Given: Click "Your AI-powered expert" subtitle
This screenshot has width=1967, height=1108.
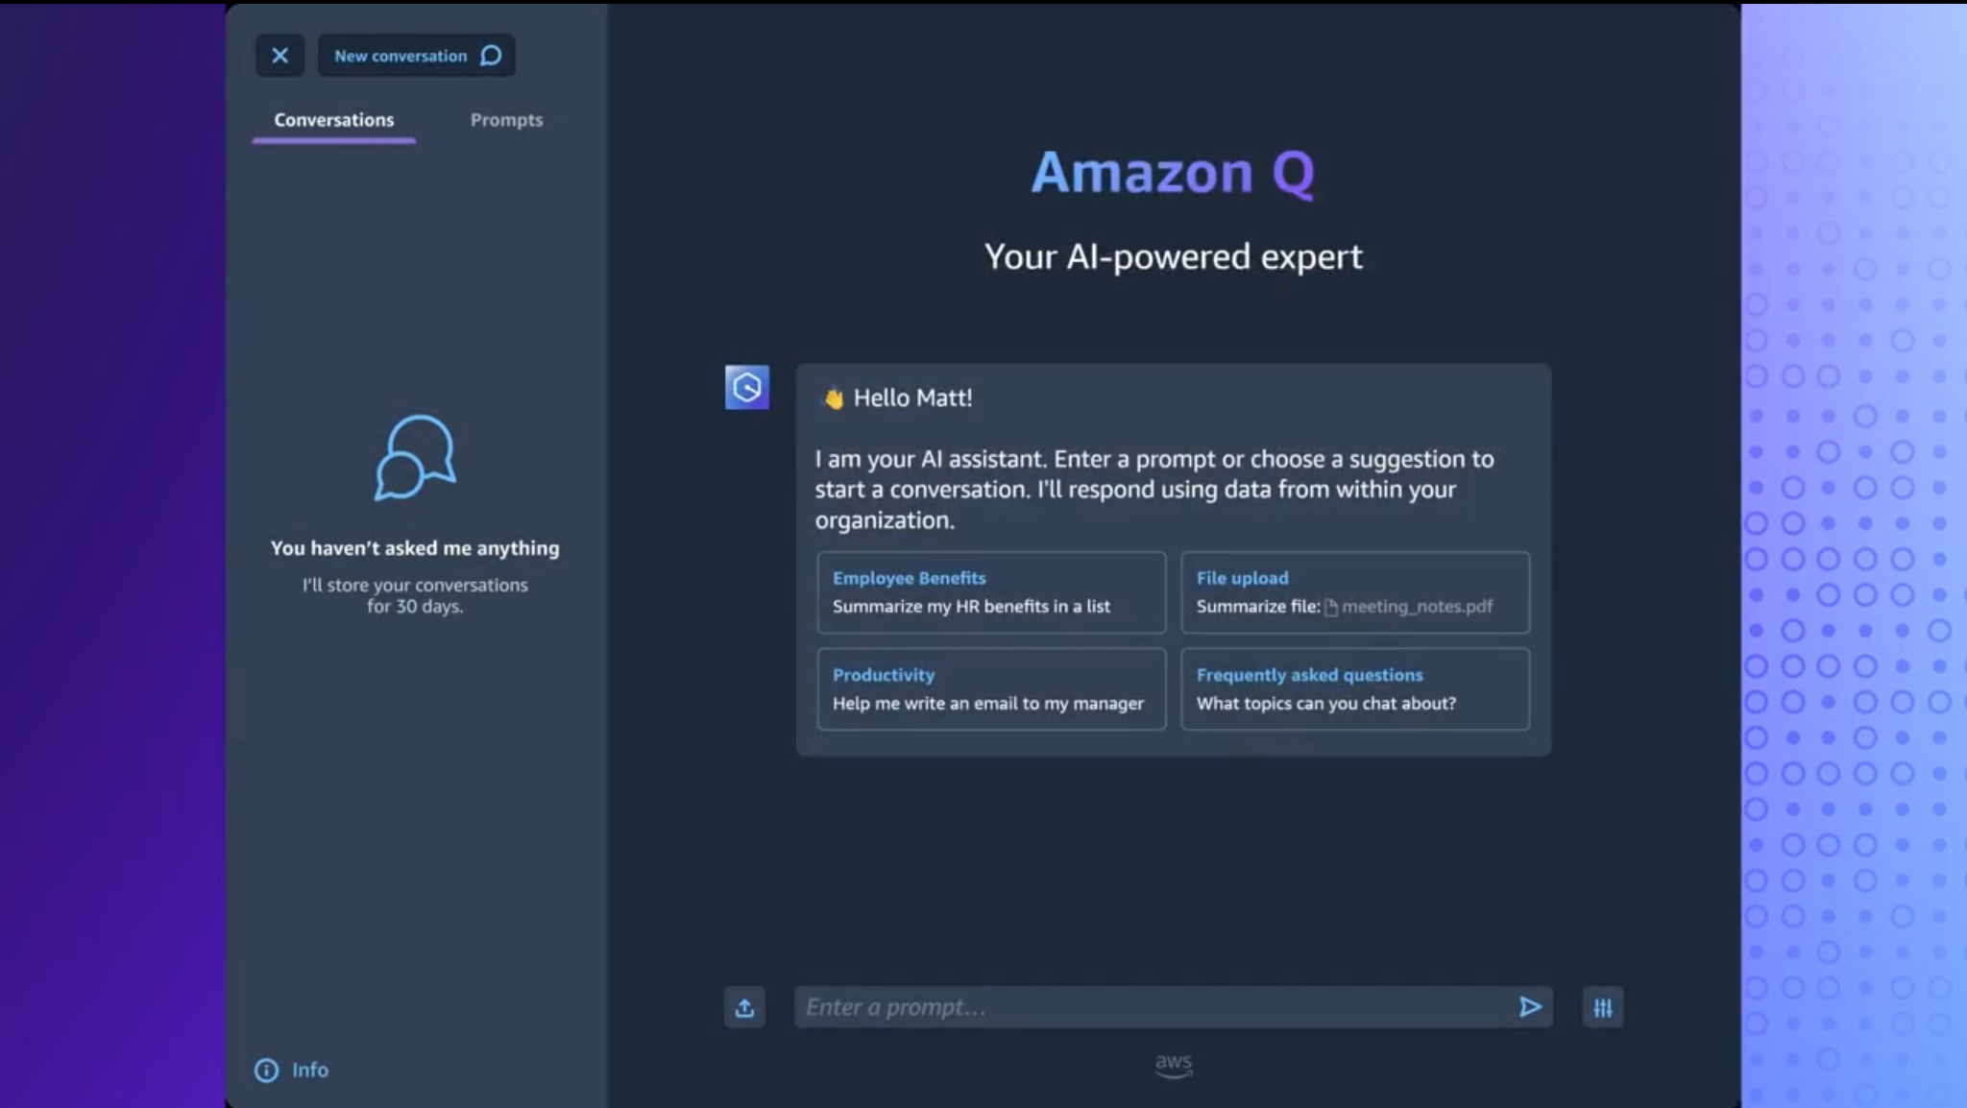Looking at the screenshot, I should coord(1173,256).
